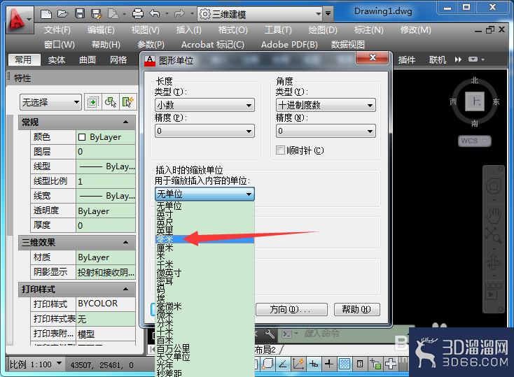The height and width of the screenshot is (377, 514).
Task: Switch to the 网格 ribbon tab
Action: [x=118, y=59]
